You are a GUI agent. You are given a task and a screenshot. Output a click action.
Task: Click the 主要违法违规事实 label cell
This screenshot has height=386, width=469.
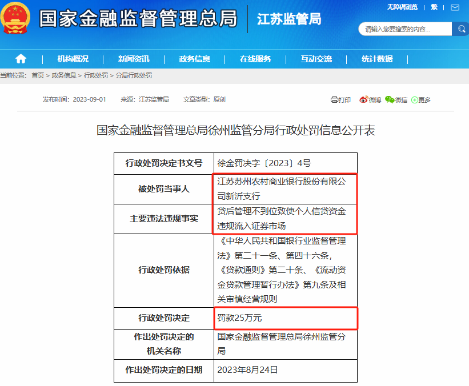click(x=164, y=219)
